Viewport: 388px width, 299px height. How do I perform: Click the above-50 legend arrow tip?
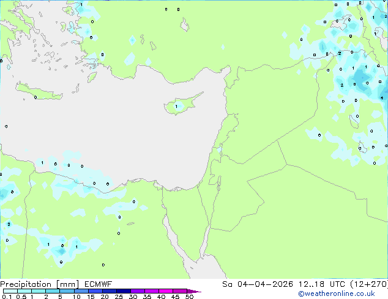194,291
